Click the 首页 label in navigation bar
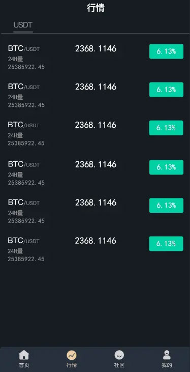Viewport: 190px width, 372px height. click(24, 365)
